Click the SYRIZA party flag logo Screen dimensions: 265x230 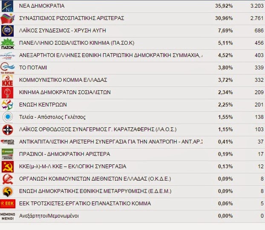click(x=8, y=19)
